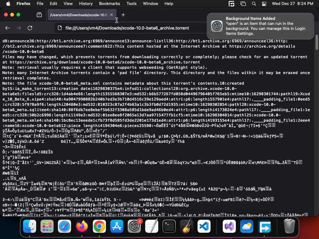Open the Tools menu

(x=131, y=3)
